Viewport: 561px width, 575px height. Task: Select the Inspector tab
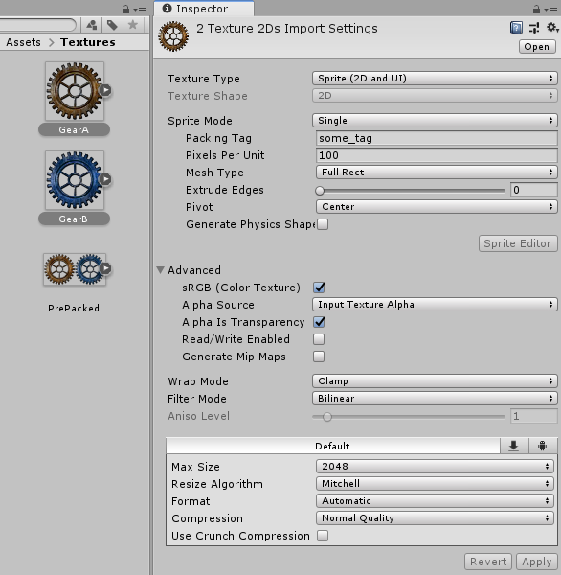tap(203, 9)
